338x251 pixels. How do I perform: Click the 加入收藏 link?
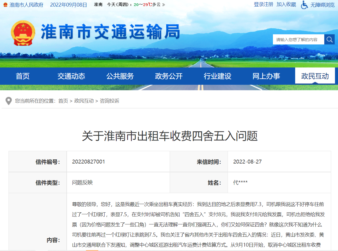286,5
